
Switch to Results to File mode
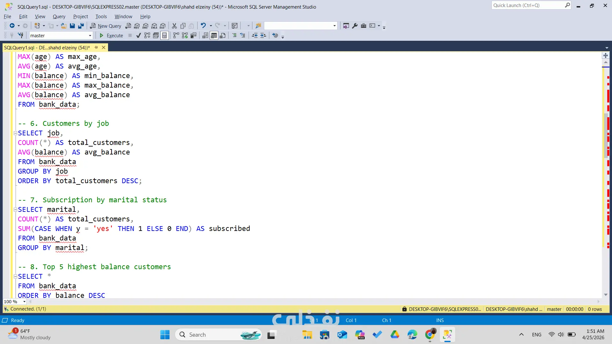223,35
